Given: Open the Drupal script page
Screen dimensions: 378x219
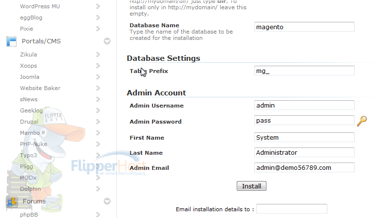Looking at the screenshot, I should click(29, 122).
